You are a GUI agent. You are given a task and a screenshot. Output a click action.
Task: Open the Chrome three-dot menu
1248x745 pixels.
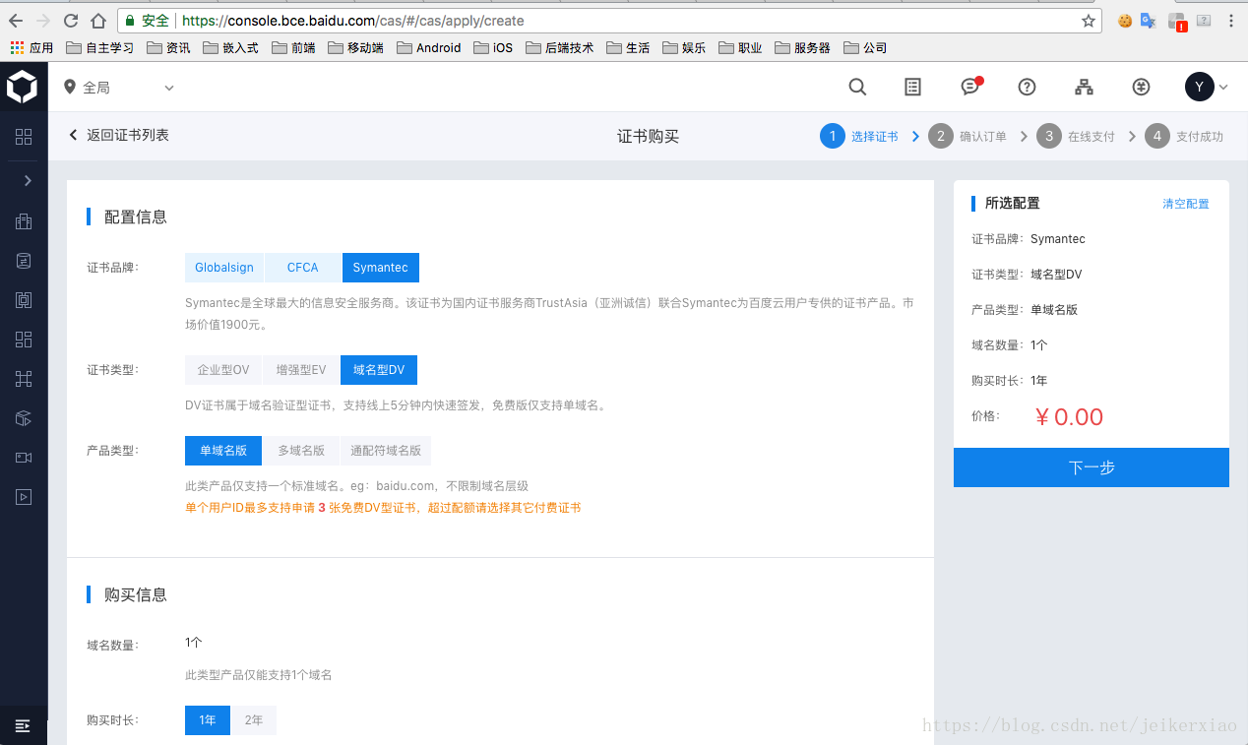pyautogui.click(x=1231, y=21)
